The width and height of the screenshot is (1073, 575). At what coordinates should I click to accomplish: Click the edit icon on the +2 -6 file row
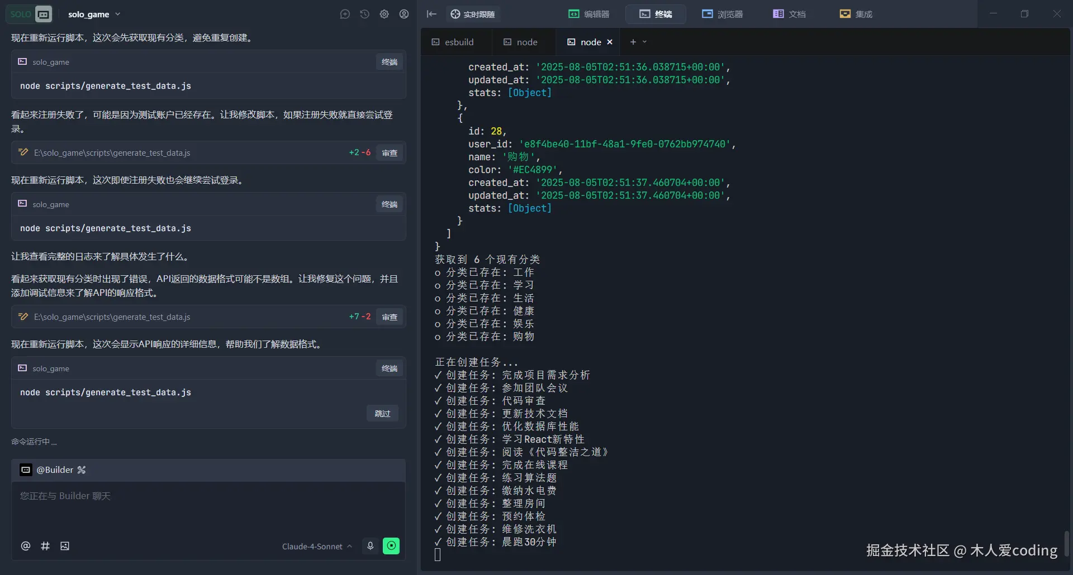point(23,152)
